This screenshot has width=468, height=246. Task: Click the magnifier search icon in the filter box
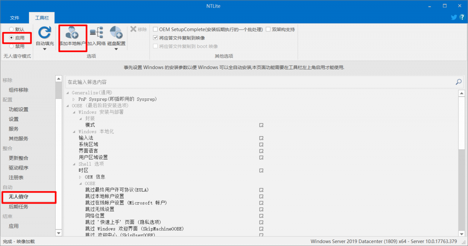coord(458,82)
